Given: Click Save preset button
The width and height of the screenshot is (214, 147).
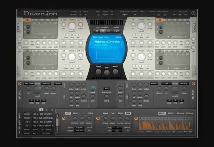Looking at the screenshot, I should point(106,37).
